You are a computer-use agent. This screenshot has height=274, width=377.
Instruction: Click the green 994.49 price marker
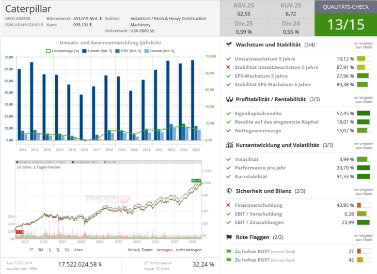pos(196,180)
